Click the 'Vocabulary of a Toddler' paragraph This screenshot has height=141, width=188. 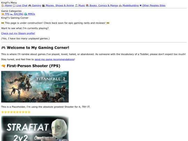(x=93, y=54)
